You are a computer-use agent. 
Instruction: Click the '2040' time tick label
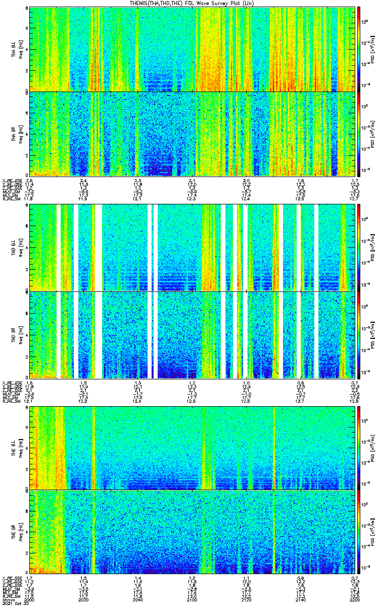(x=138, y=599)
